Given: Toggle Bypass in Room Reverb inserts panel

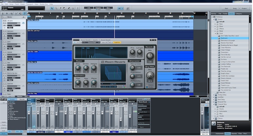Looking at the screenshot, I should 139,127.
